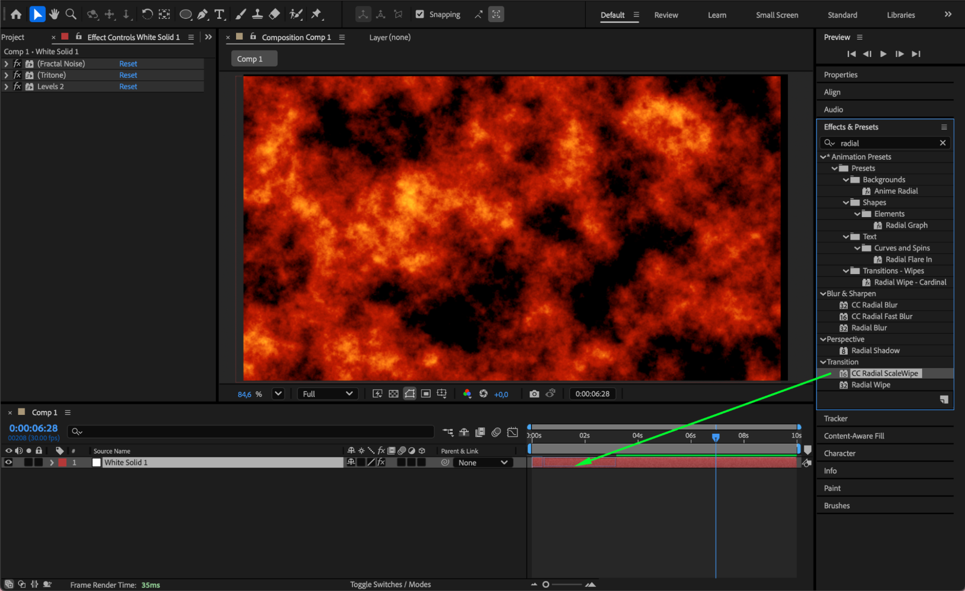The width and height of the screenshot is (965, 591).
Task: Select the Pen tool
Action: [202, 14]
